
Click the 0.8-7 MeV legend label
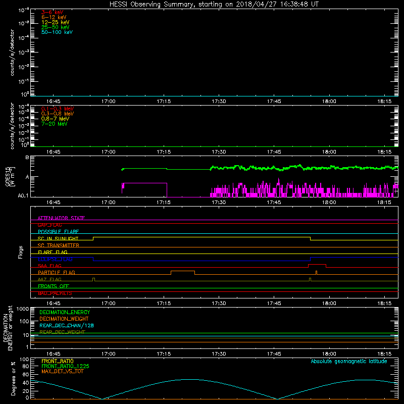click(55, 119)
